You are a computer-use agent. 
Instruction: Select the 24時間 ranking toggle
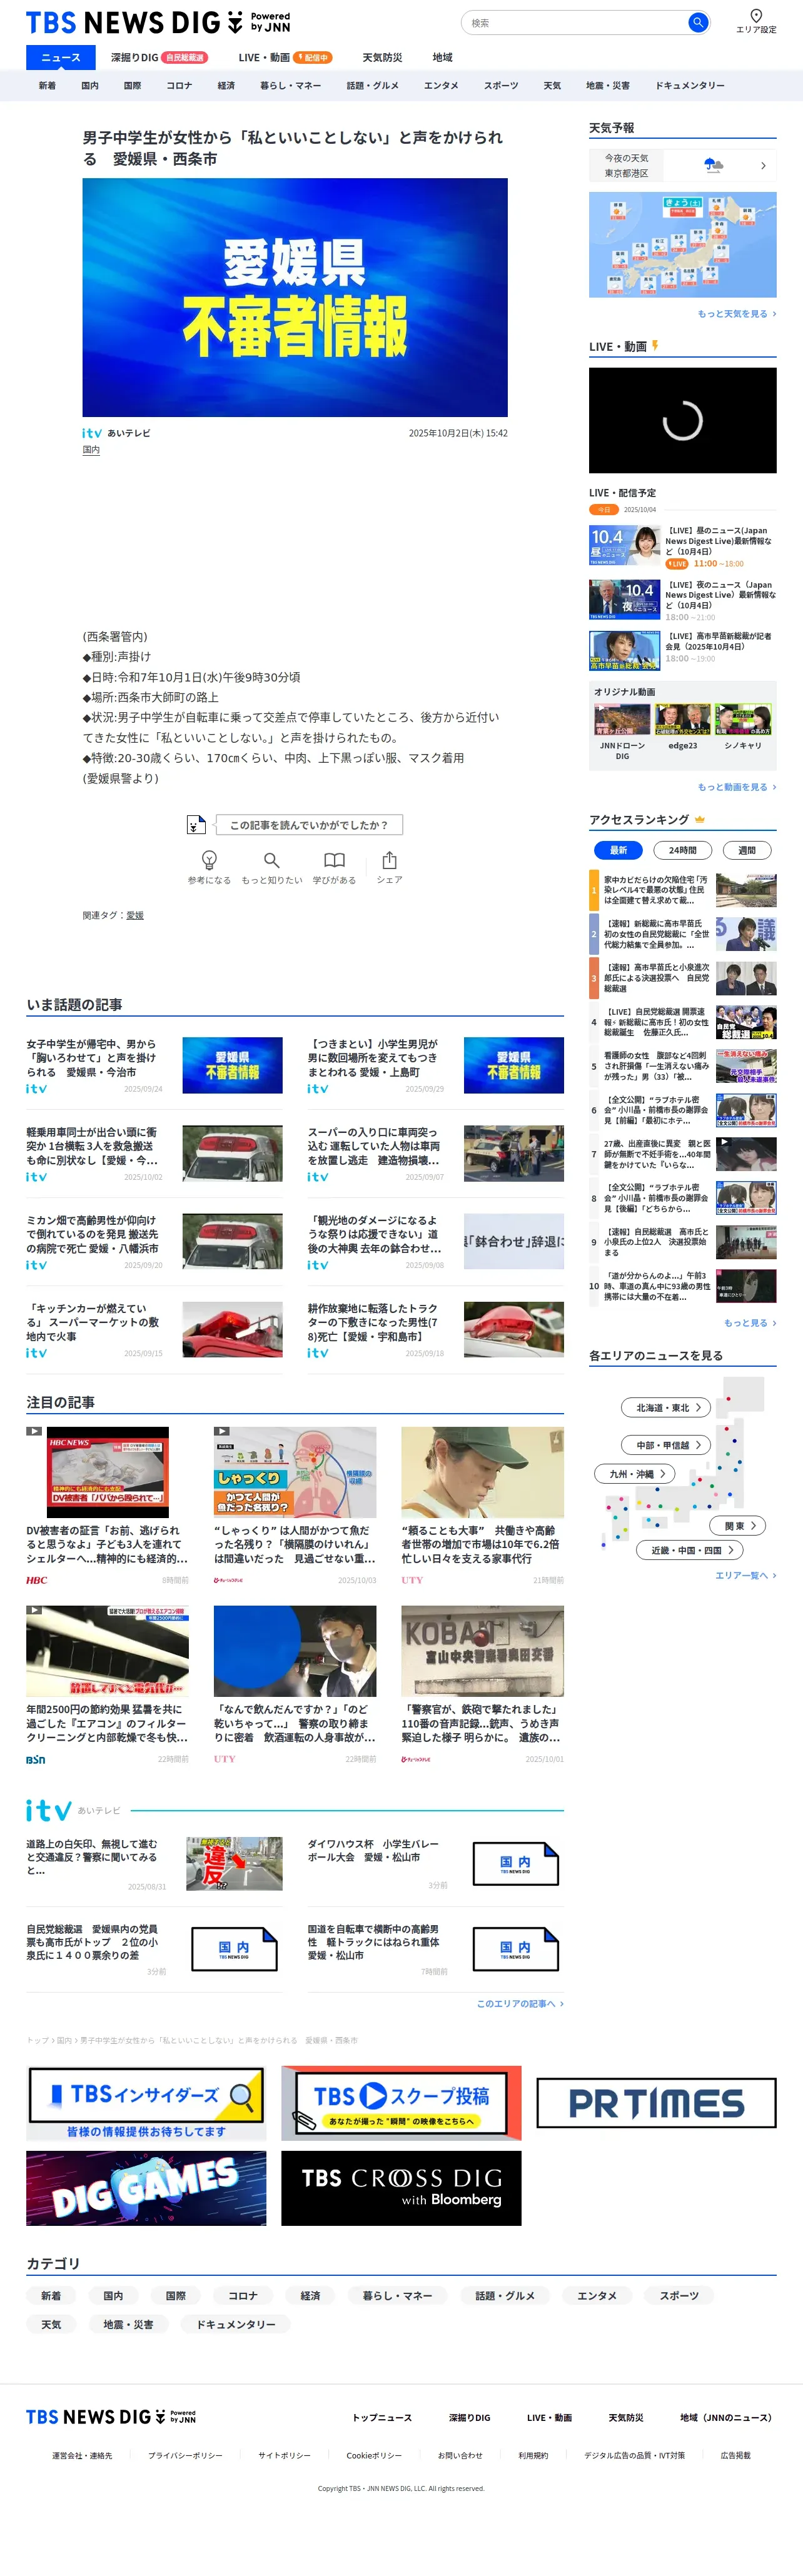(683, 850)
